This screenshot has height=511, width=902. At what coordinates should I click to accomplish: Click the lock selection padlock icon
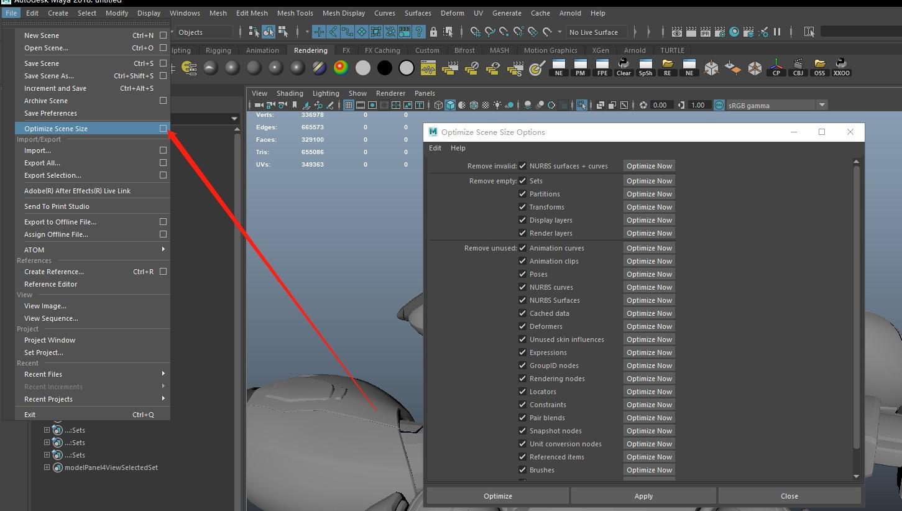[433, 32]
